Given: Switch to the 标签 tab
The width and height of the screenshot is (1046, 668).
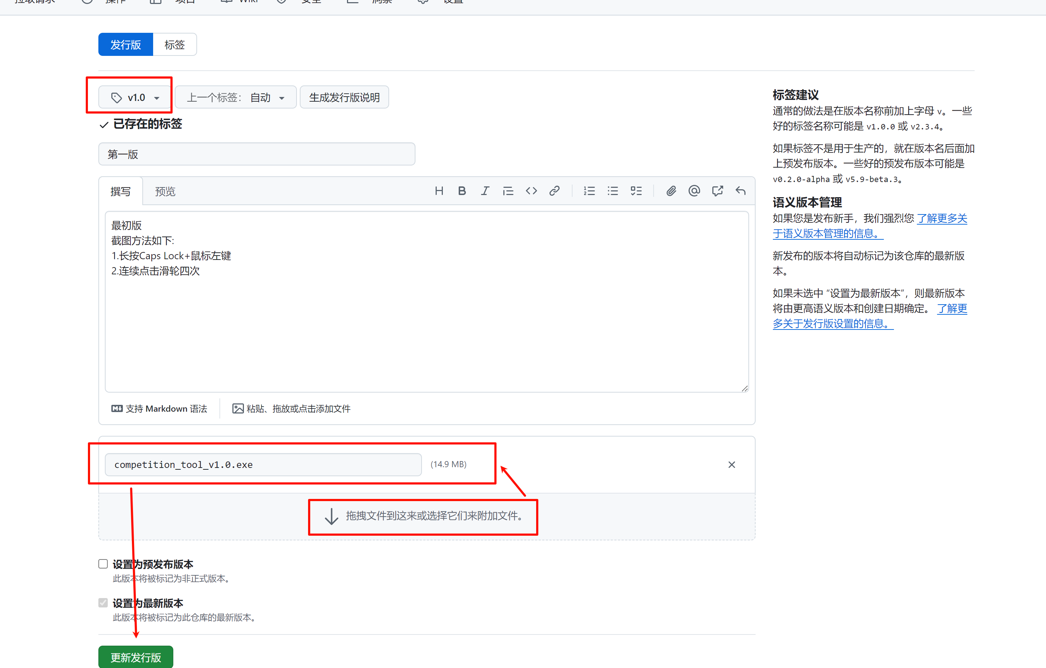Looking at the screenshot, I should click(174, 44).
